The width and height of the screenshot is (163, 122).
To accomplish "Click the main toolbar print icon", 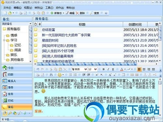I will pyautogui.click(x=21, y=13).
